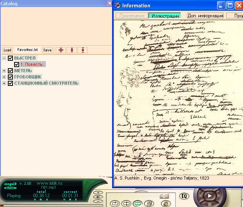Collapse the ВЫСТРЕЛ tree node
Viewport: 243px width, 207px height.
(x=4, y=58)
